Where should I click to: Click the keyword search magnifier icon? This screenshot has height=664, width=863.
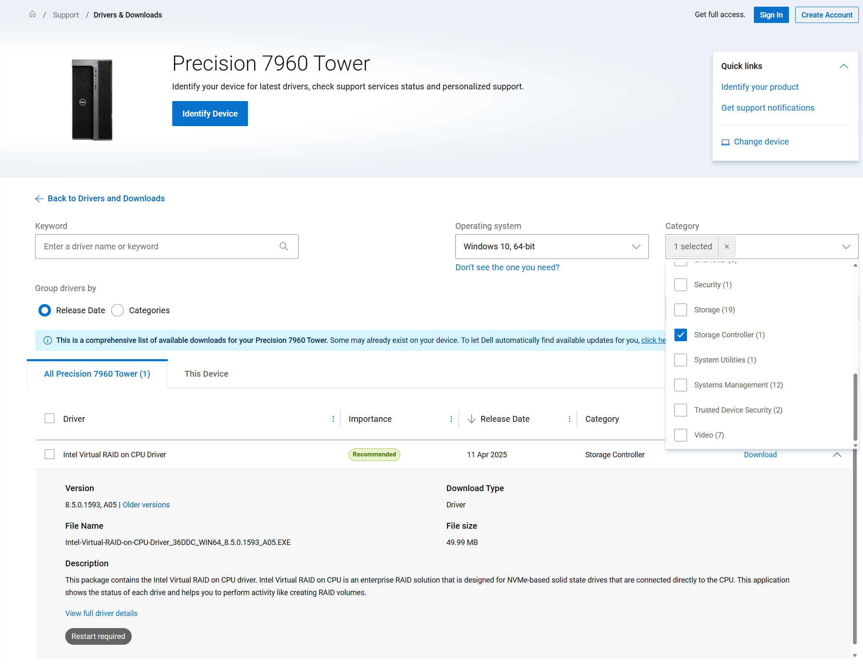284,246
